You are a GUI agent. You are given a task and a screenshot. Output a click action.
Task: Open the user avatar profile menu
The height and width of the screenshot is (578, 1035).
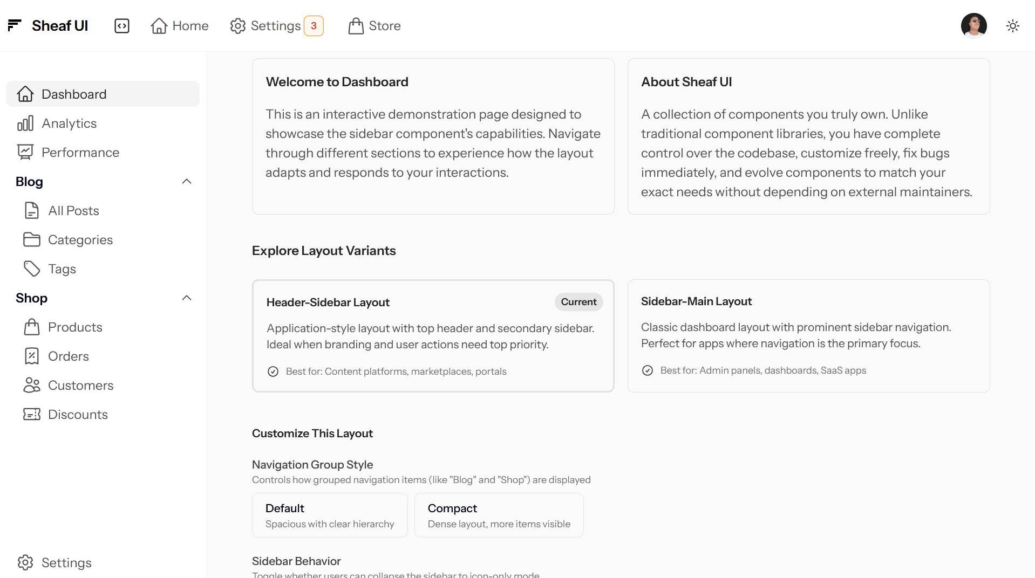click(973, 26)
